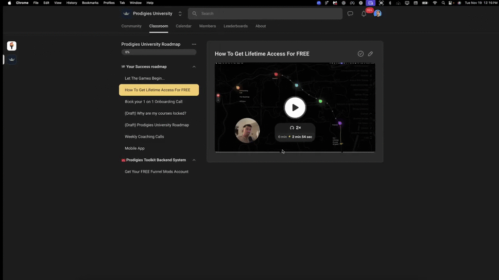Select the Classroom tab
Screen dimensions: 499x280
pos(158,26)
